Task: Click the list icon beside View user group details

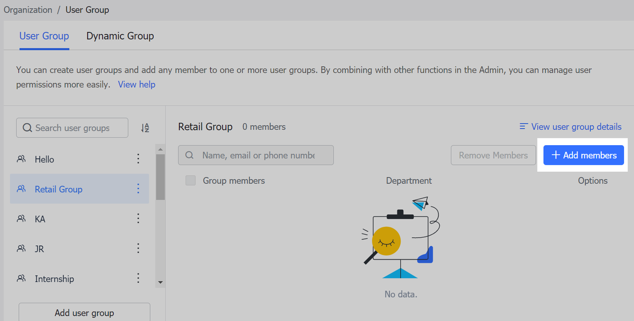Action: tap(523, 127)
